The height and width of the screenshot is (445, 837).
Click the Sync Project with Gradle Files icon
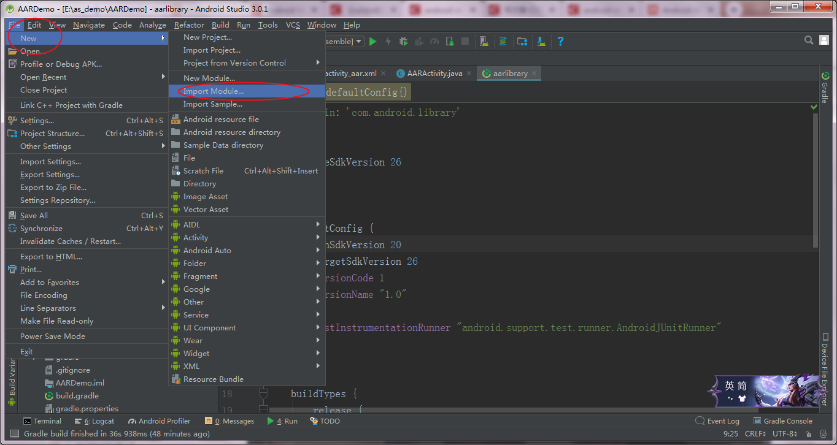click(503, 41)
